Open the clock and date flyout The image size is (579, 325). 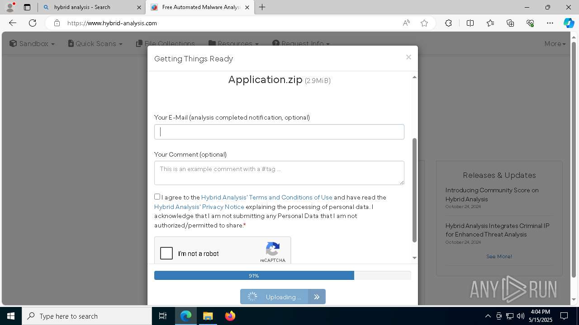[x=540, y=316]
